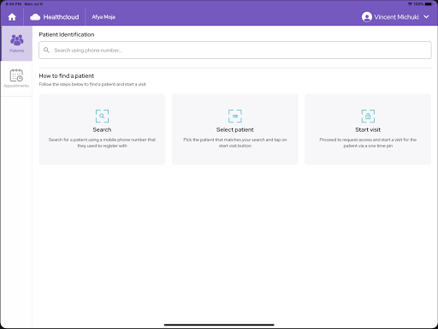438x329 pixels.
Task: Click the Healthcloud title text
Action: [61, 17]
